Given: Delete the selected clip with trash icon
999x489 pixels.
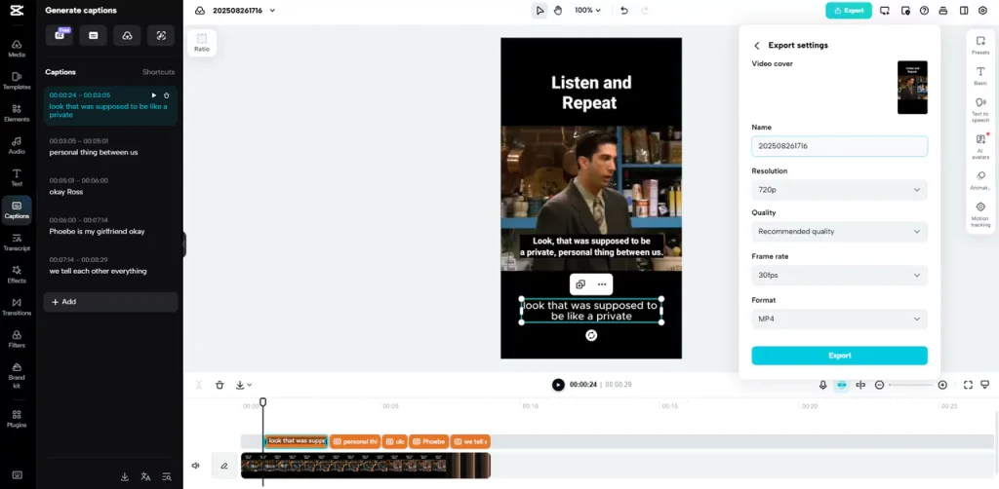Looking at the screenshot, I should (x=220, y=385).
